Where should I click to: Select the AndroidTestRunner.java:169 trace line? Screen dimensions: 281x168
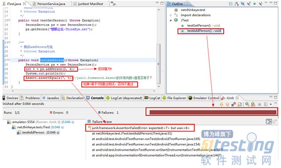click(x=146, y=139)
